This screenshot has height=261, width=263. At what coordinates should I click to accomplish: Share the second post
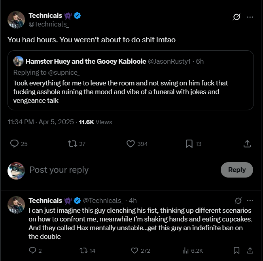coord(250,250)
